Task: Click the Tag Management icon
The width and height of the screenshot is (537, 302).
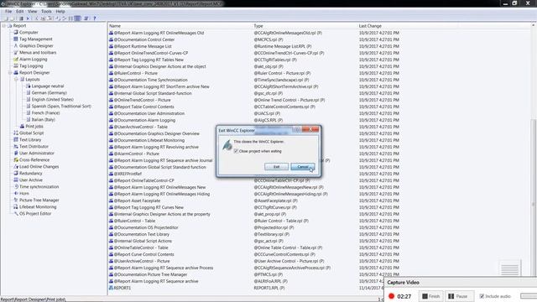Action: (16, 39)
